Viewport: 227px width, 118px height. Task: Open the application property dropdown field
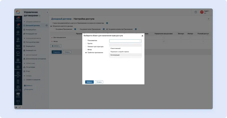(x=125, y=41)
